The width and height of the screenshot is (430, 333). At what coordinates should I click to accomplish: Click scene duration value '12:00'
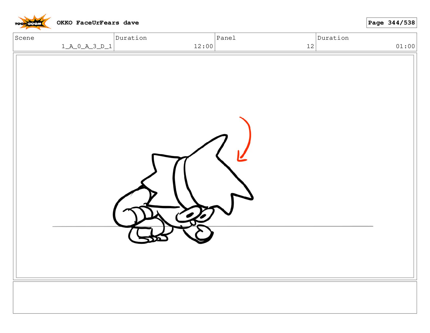(203, 46)
